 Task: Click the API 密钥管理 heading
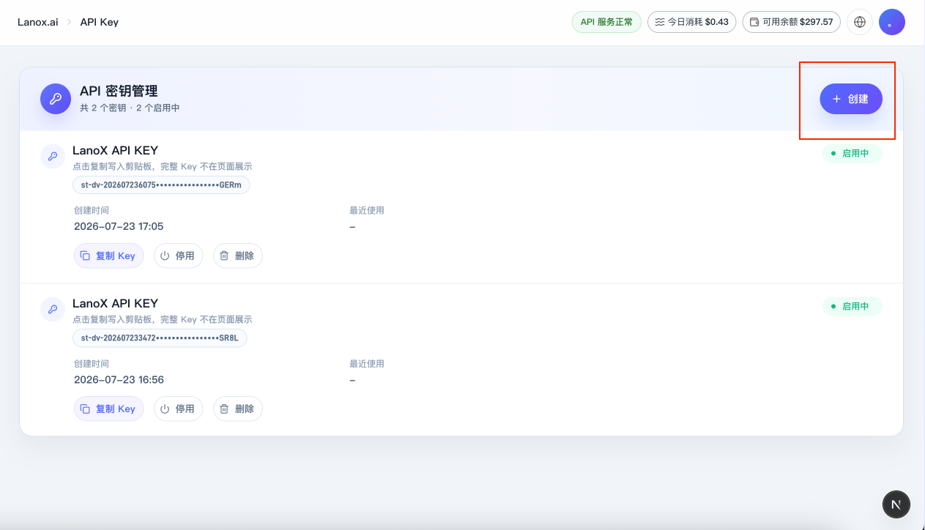119,91
